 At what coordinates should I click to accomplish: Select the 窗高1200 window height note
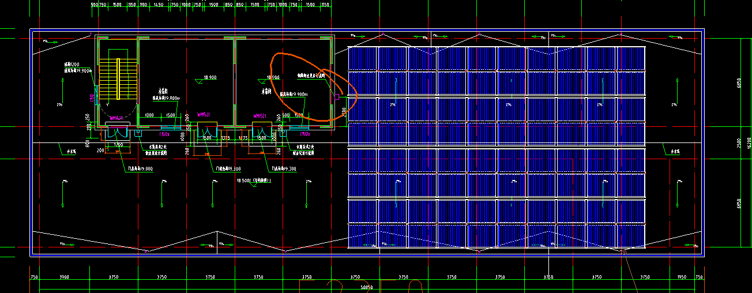[x=72, y=64]
